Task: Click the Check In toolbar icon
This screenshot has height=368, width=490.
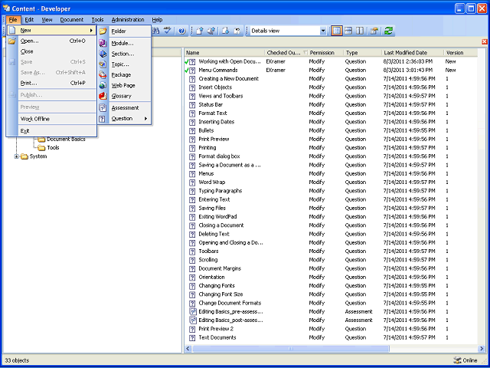Action: point(200,31)
